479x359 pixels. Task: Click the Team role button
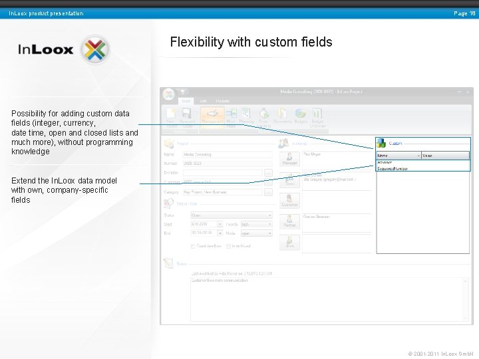[x=289, y=180]
